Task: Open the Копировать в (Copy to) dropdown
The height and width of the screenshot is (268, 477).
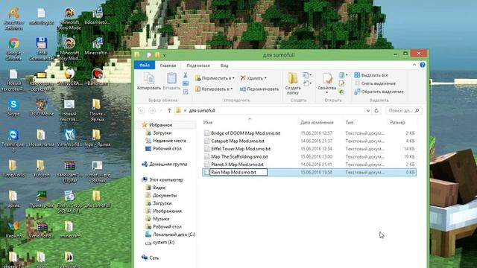Action: pos(214,89)
